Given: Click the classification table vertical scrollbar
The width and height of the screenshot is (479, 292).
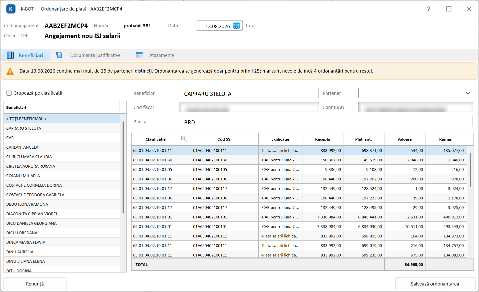Looking at the screenshot, I should point(470,170).
